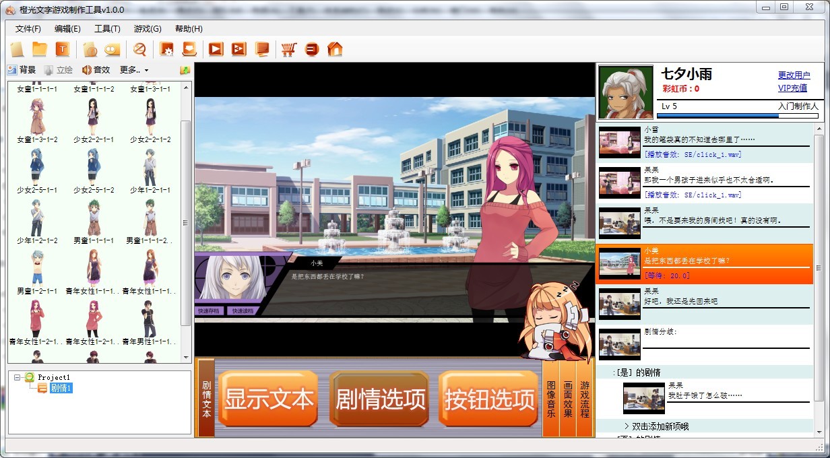
Task: Select character sprite 少女2-5-1-1
Action: coord(37,171)
